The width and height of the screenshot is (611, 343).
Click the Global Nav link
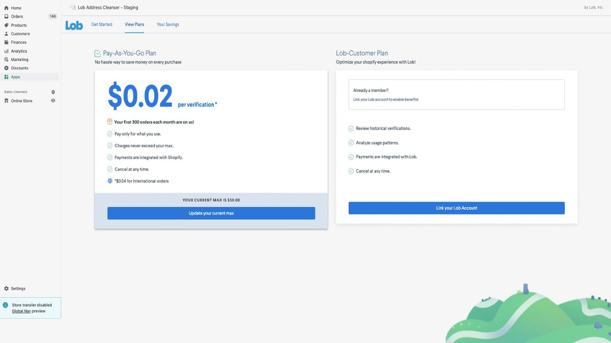click(22, 311)
